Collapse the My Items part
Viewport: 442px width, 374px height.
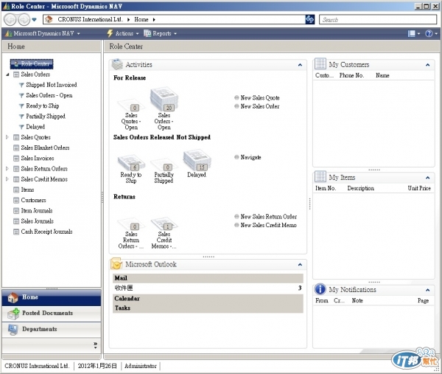(x=427, y=178)
